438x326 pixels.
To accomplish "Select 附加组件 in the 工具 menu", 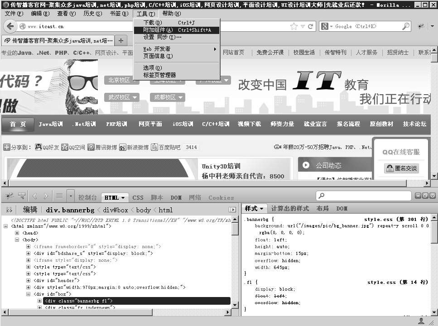I will coord(177,30).
